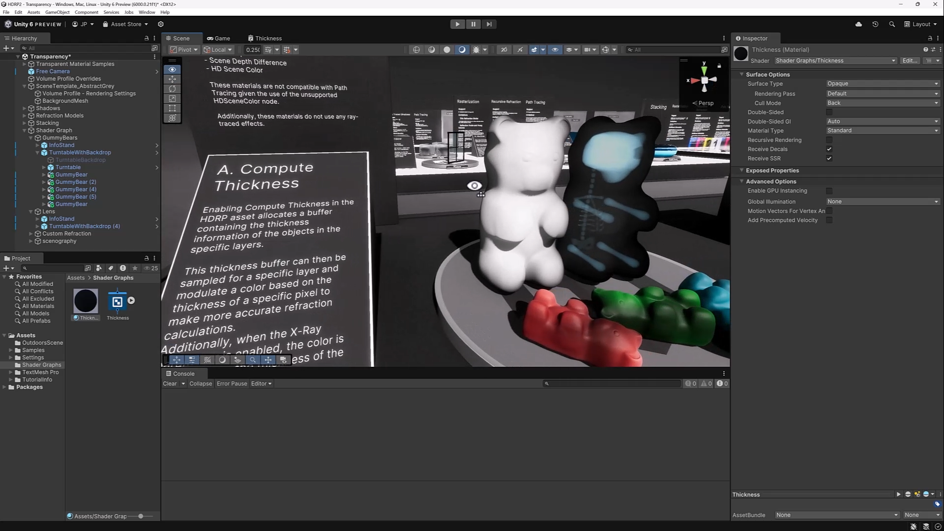The width and height of the screenshot is (944, 531).
Task: Select the Rect tool in scene overlay
Action: pos(172,108)
